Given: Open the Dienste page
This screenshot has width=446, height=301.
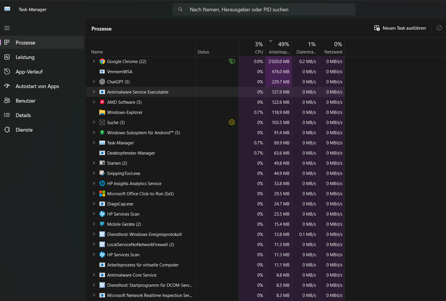Looking at the screenshot, I should 24,130.
